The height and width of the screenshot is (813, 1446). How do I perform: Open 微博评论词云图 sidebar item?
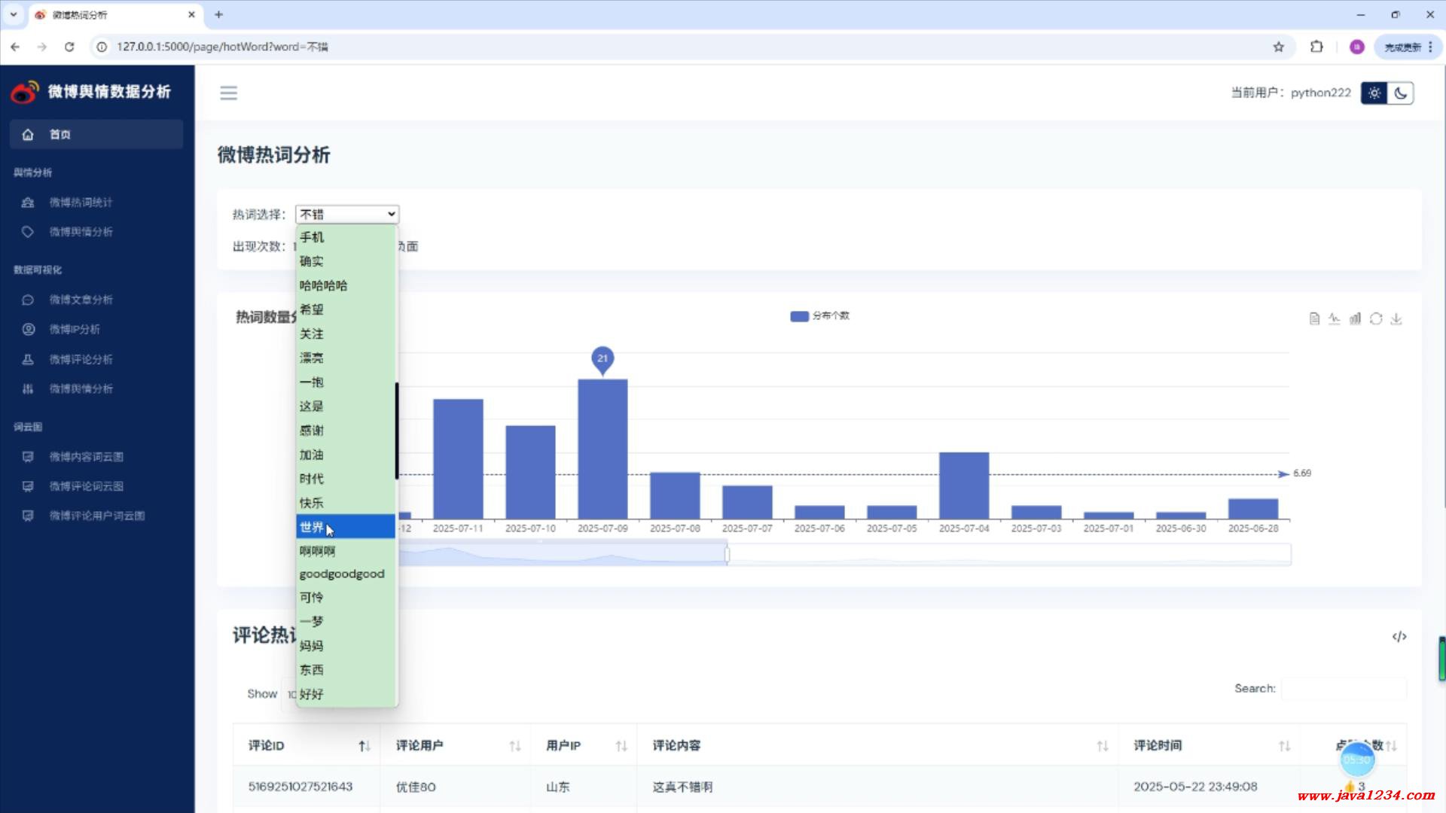[x=86, y=486]
